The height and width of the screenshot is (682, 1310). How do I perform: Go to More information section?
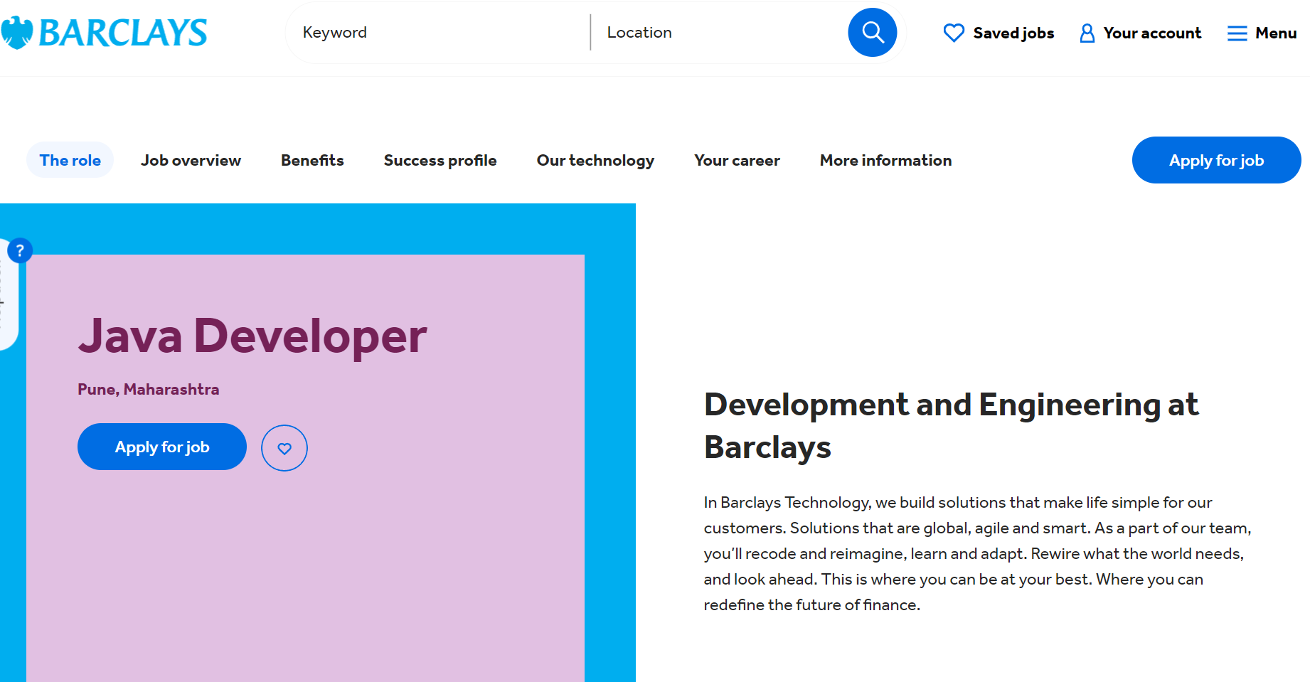click(x=885, y=160)
